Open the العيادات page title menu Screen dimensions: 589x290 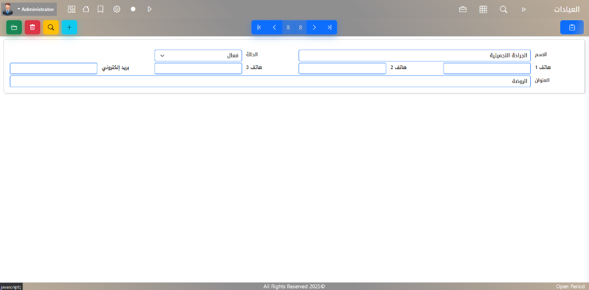pyautogui.click(x=566, y=9)
